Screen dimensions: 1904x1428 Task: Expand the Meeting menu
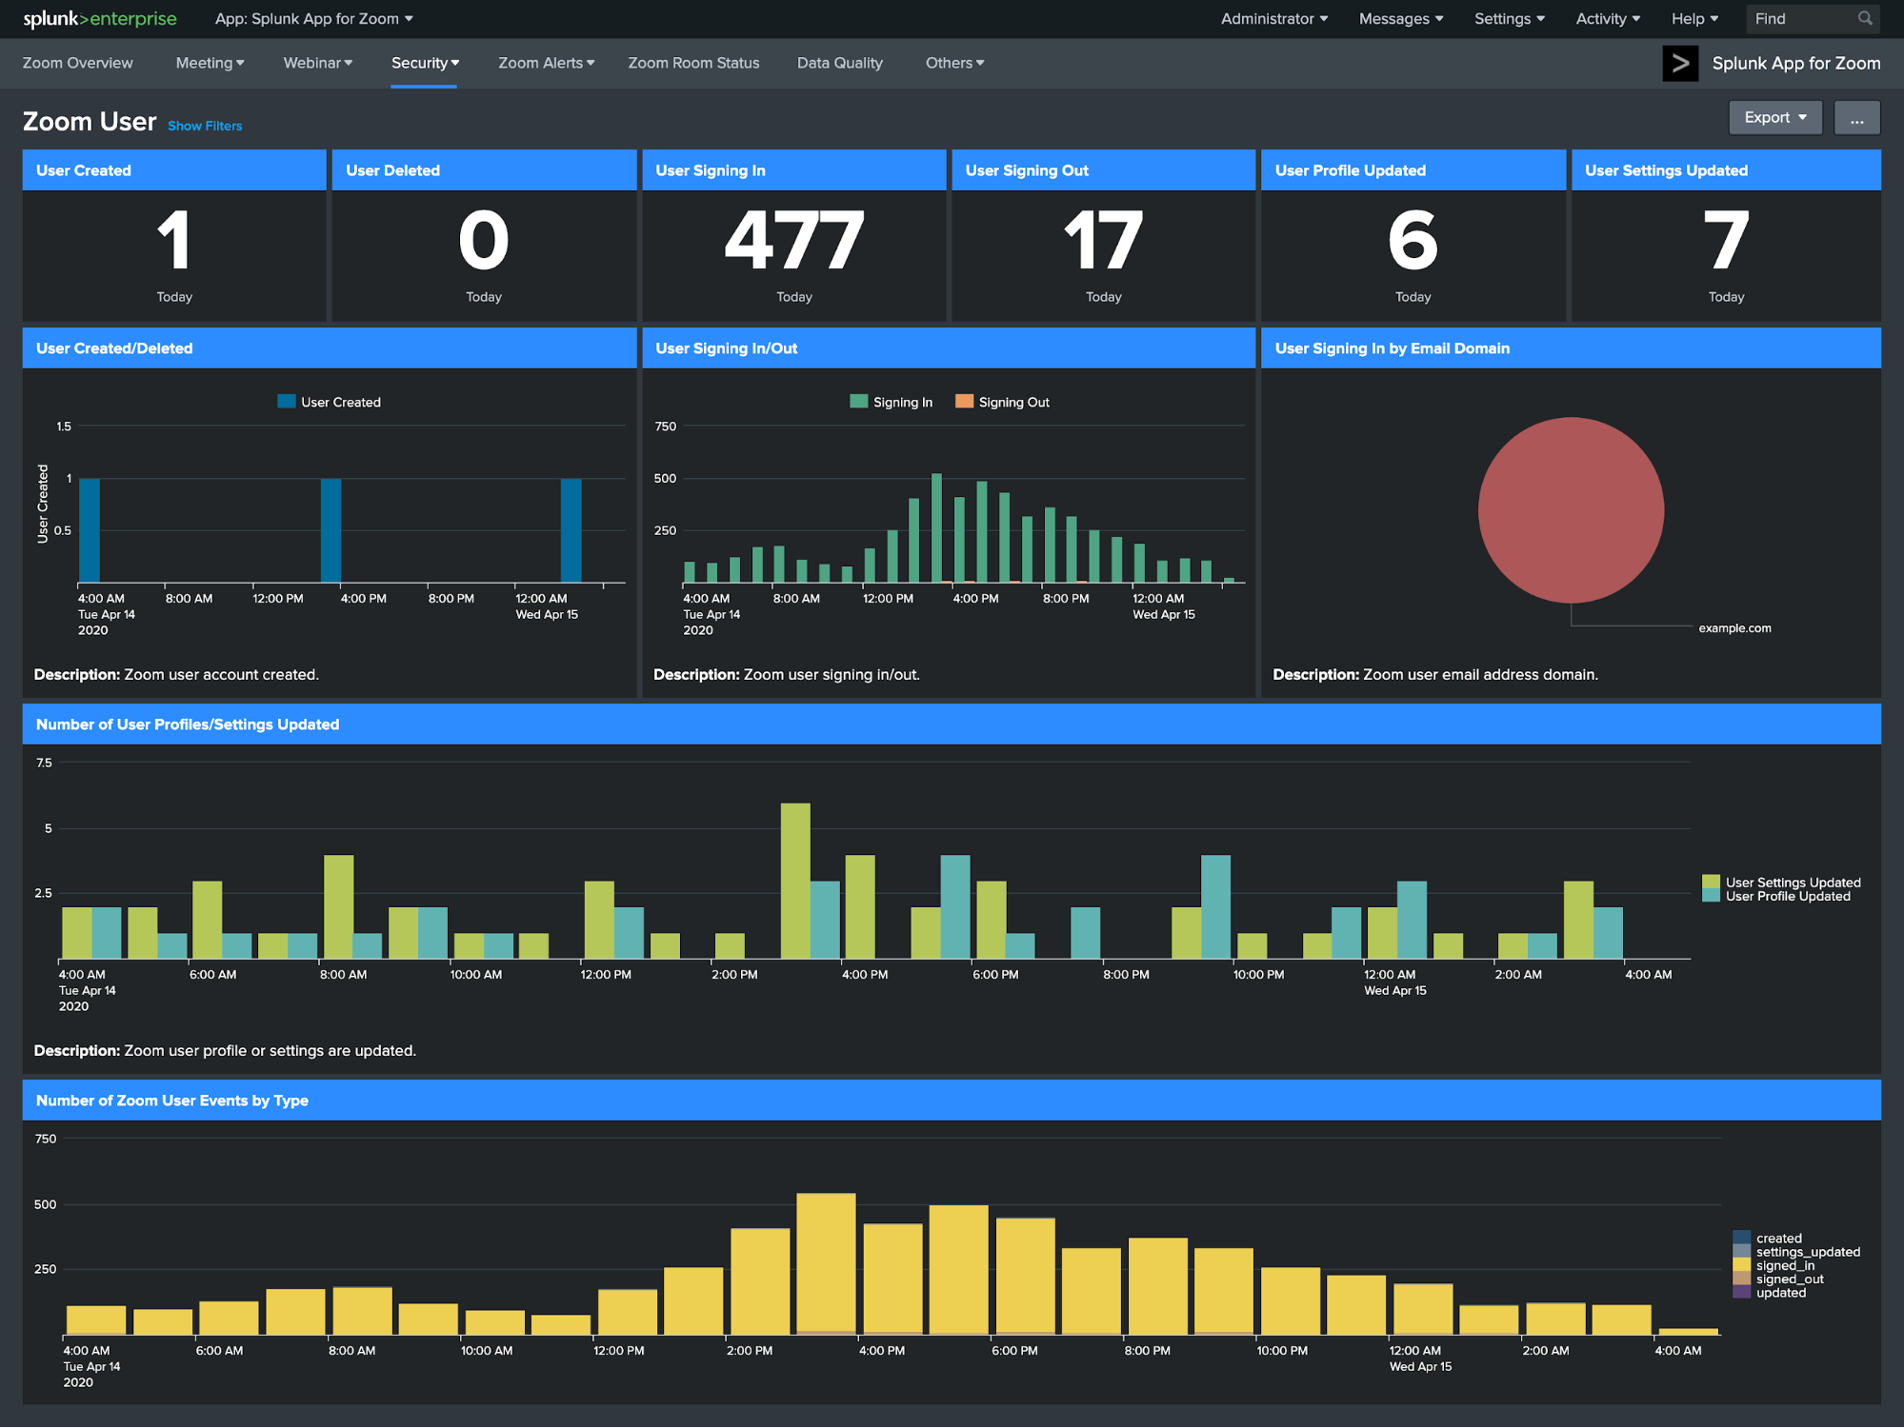coord(210,63)
